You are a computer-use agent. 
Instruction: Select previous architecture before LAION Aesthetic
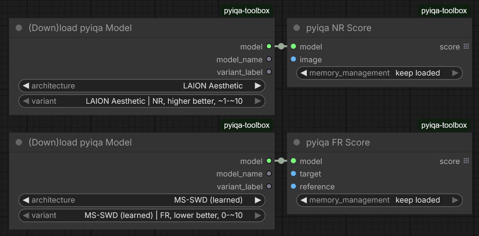tap(26, 86)
